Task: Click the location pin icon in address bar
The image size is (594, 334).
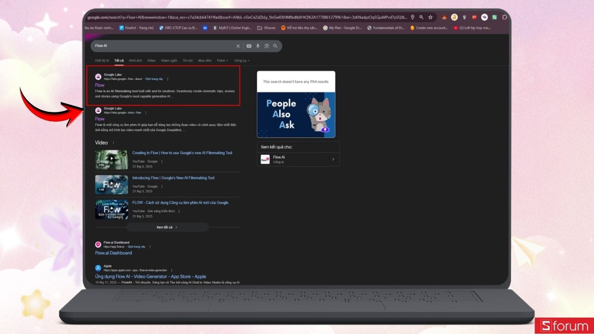Action: coord(413,17)
